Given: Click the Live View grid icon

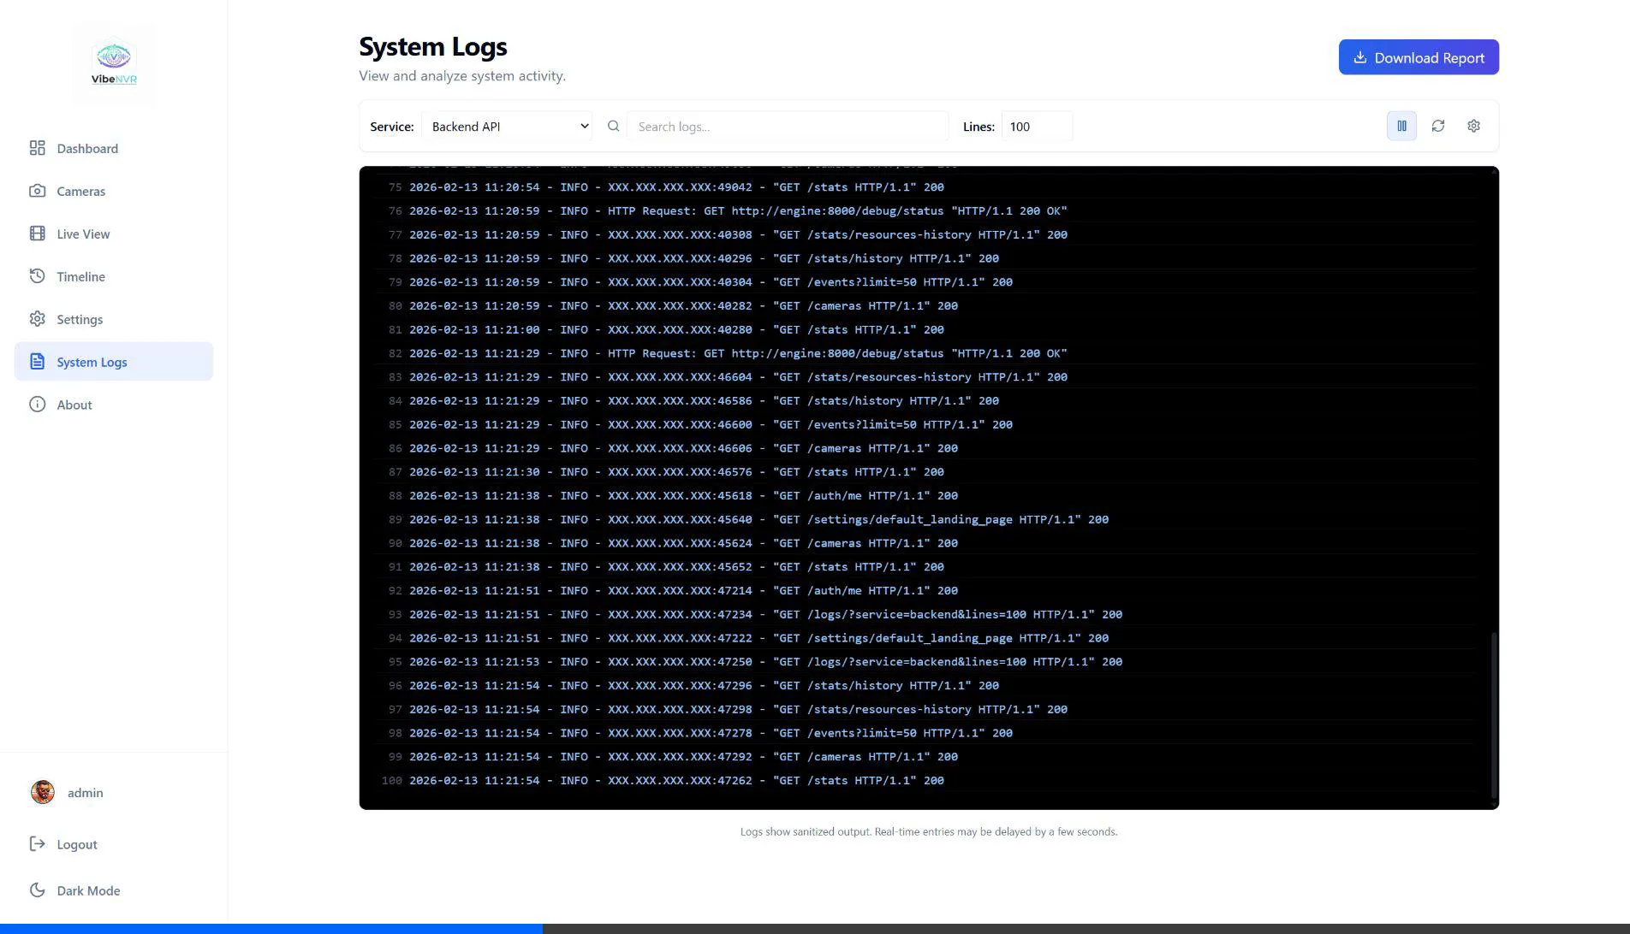Looking at the screenshot, I should pos(38,233).
